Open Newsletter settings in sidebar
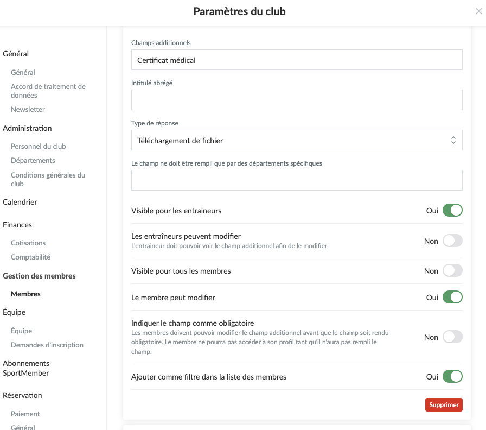Screen dimensions: 486x430 [28, 110]
